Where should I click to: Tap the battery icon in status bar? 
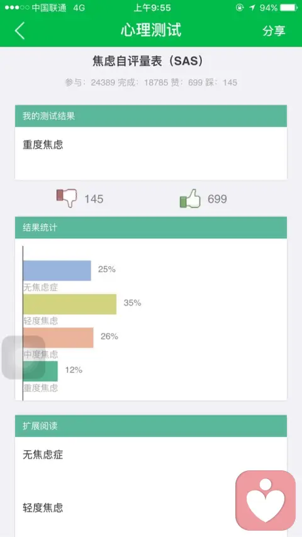tap(289, 8)
